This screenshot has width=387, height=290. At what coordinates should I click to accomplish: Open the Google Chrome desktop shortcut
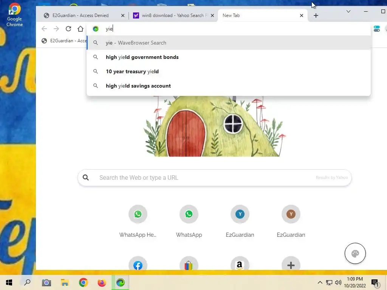point(14,15)
